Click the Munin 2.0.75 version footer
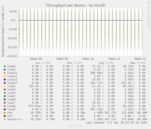 pyautogui.click(x=75, y=126)
